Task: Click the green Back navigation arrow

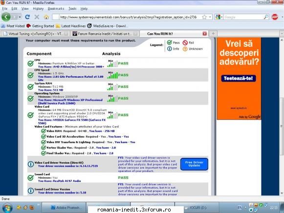Action: pos(6,17)
